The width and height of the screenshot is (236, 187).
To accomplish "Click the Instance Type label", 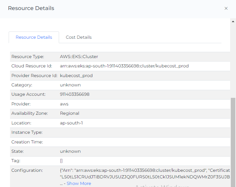I will [27, 132].
